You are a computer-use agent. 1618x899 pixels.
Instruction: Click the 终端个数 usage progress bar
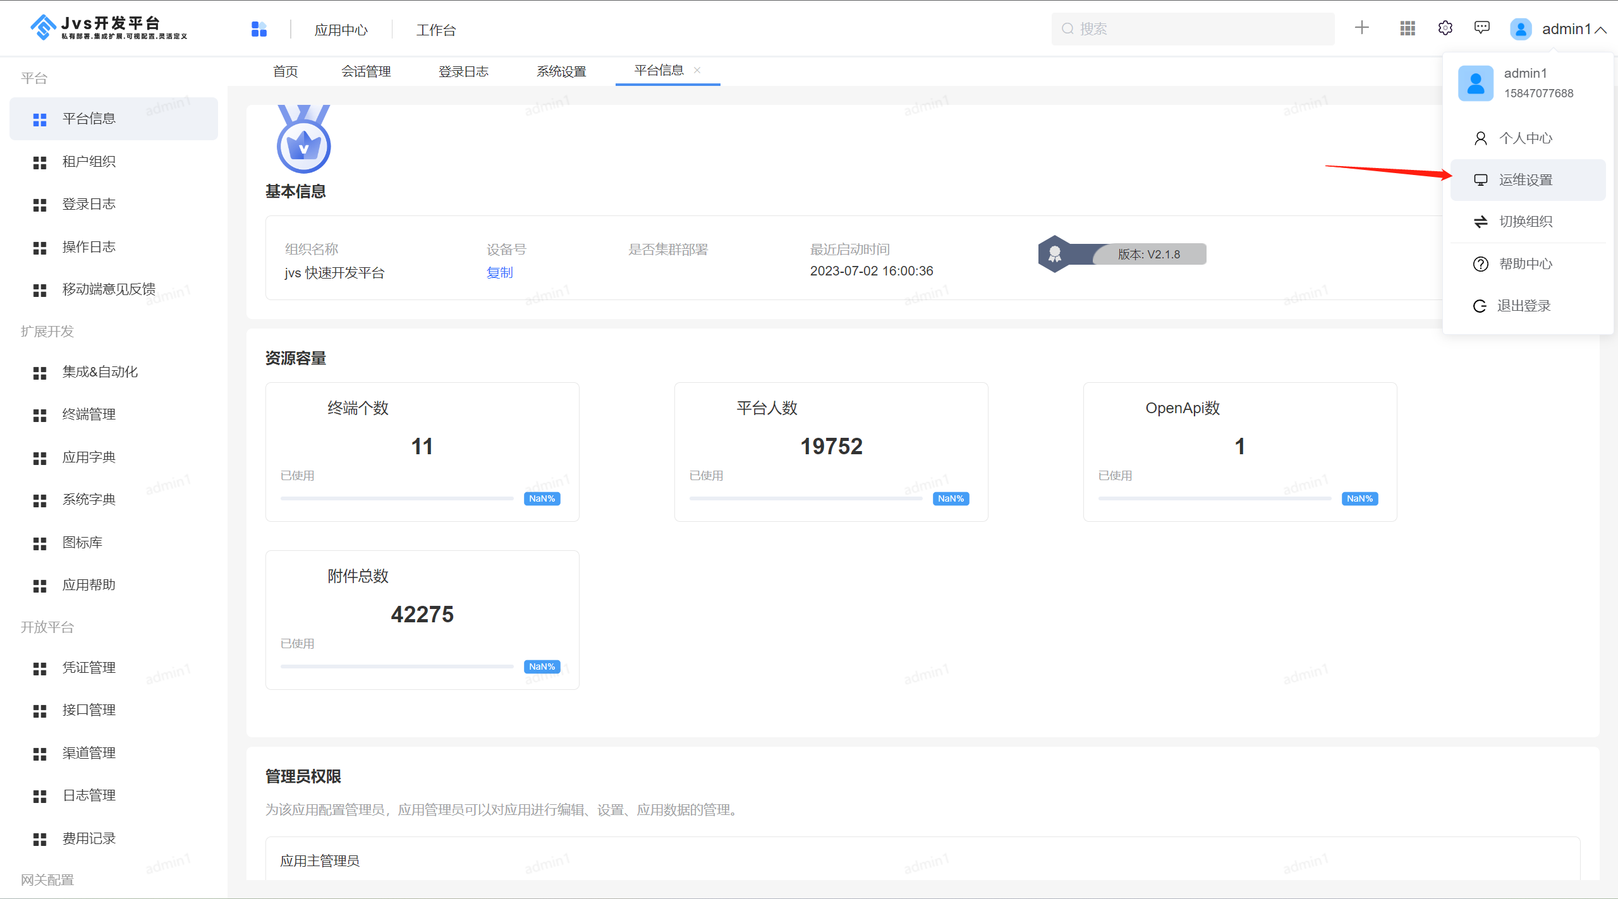click(x=397, y=498)
